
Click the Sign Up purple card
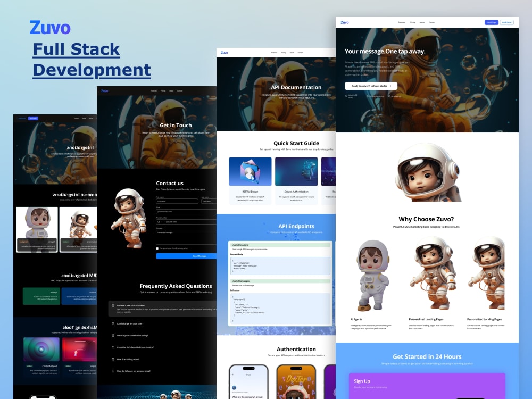[x=427, y=386]
